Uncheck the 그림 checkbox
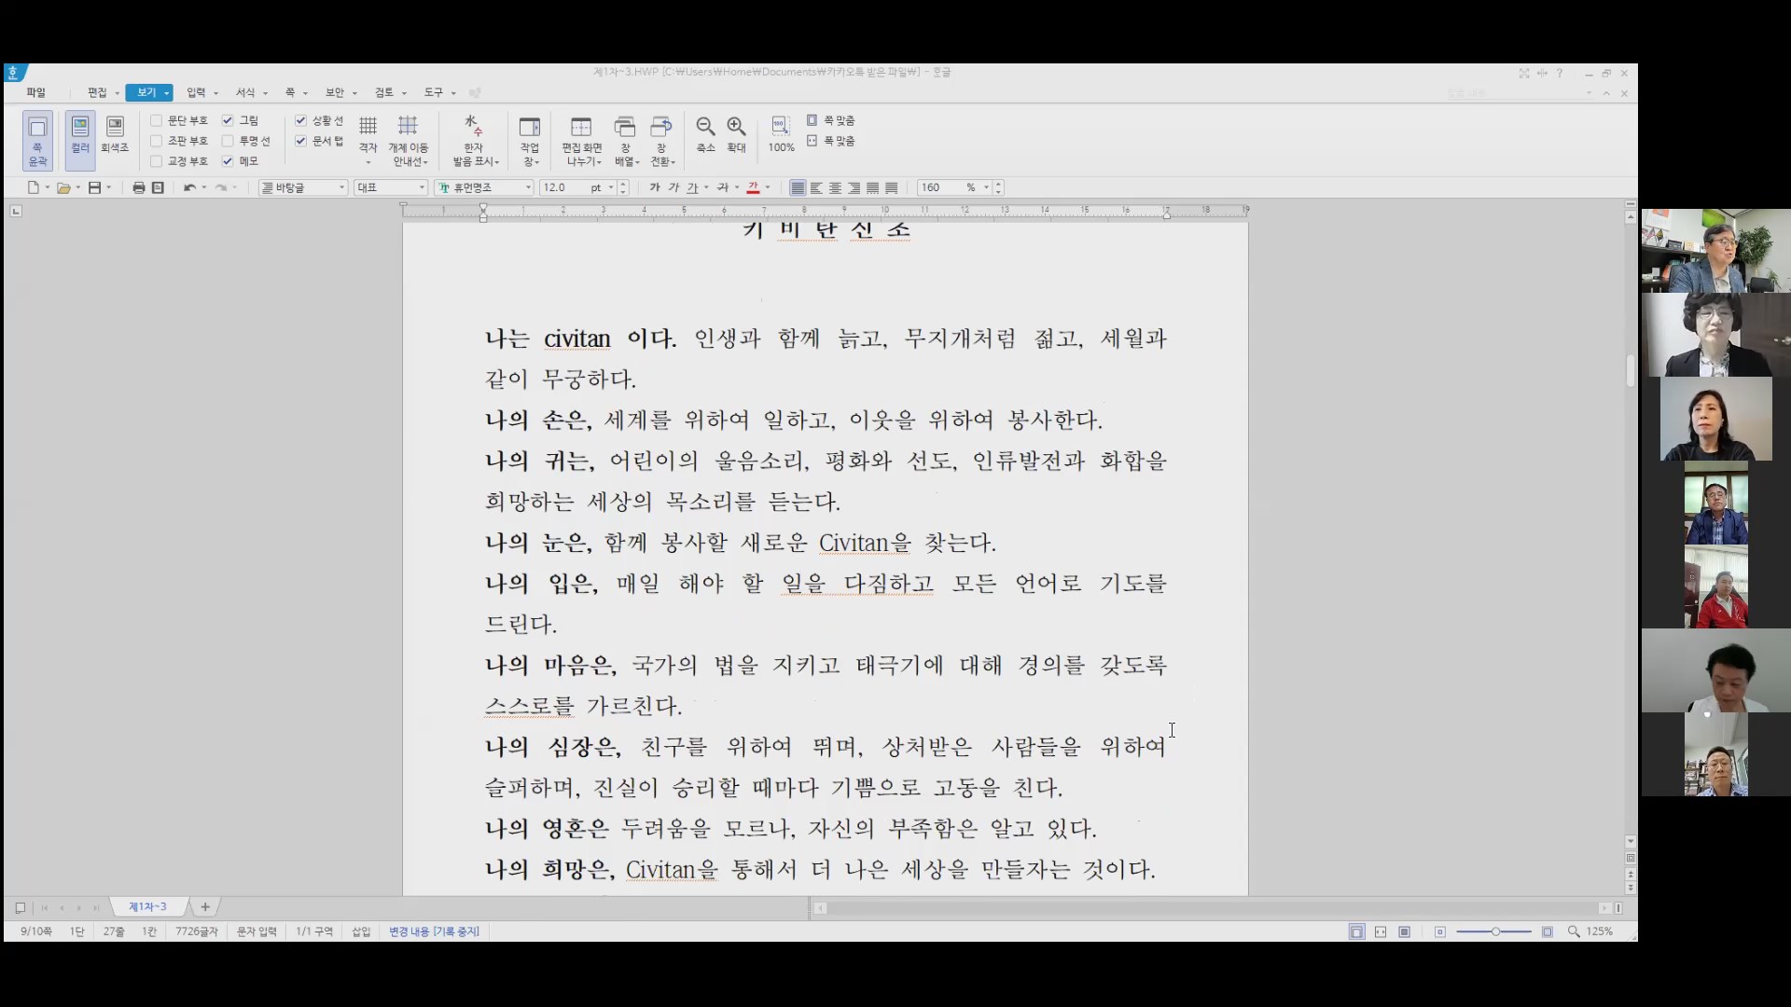This screenshot has height=1007, width=1791. point(228,120)
